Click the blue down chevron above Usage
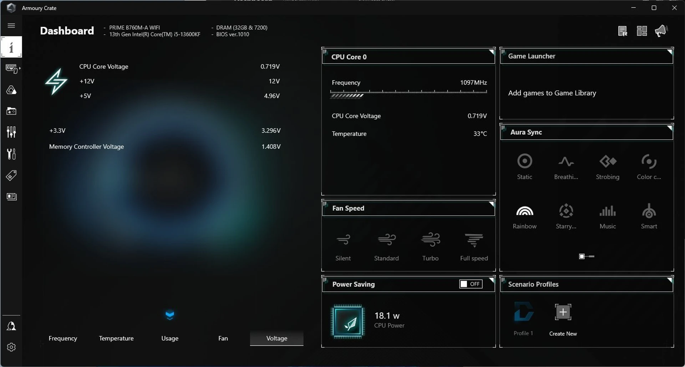 pyautogui.click(x=170, y=315)
